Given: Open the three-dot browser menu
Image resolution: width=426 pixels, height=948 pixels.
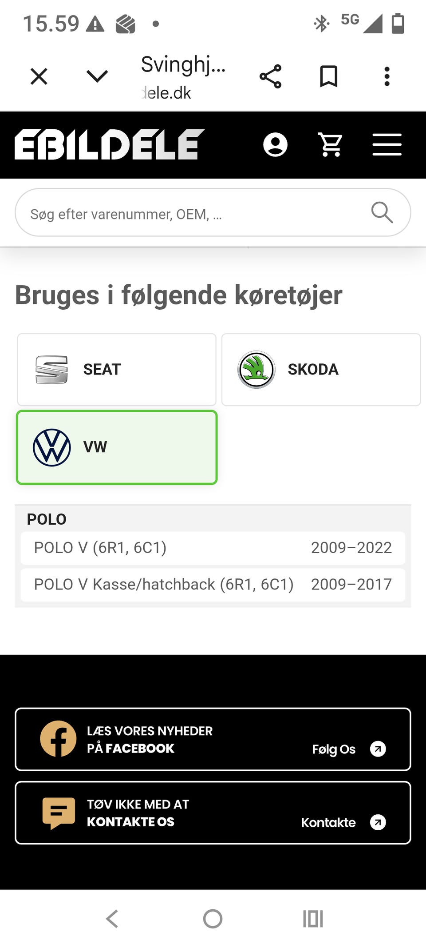Looking at the screenshot, I should point(387,76).
